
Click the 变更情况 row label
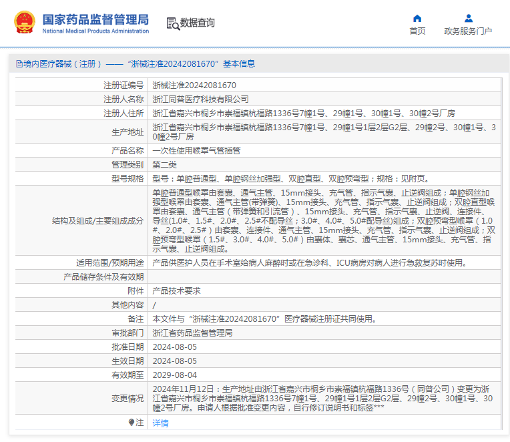[127, 398]
